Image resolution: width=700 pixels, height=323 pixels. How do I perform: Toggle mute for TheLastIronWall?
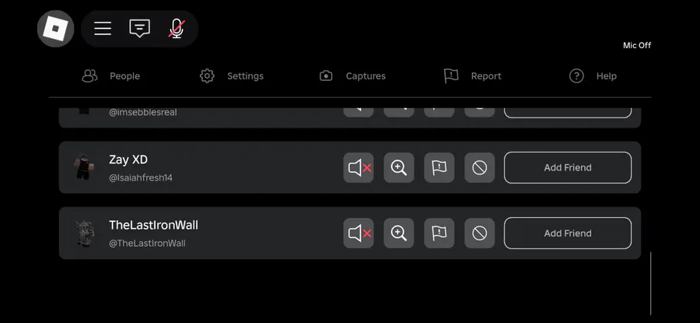click(x=359, y=233)
